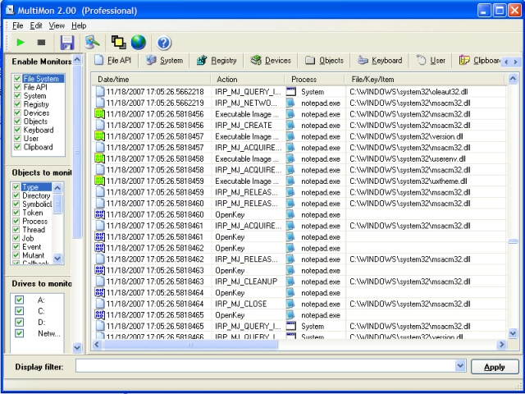
Task: Click page icon of the IRP_MJ_CLOSE row
Action: pyautogui.click(x=100, y=304)
